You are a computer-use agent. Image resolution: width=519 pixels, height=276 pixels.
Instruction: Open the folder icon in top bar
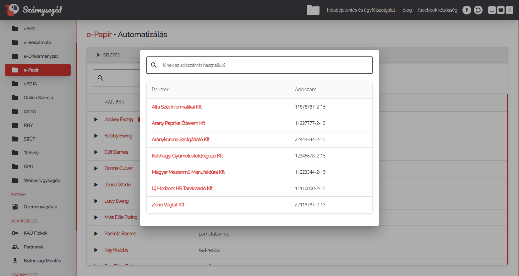(313, 10)
